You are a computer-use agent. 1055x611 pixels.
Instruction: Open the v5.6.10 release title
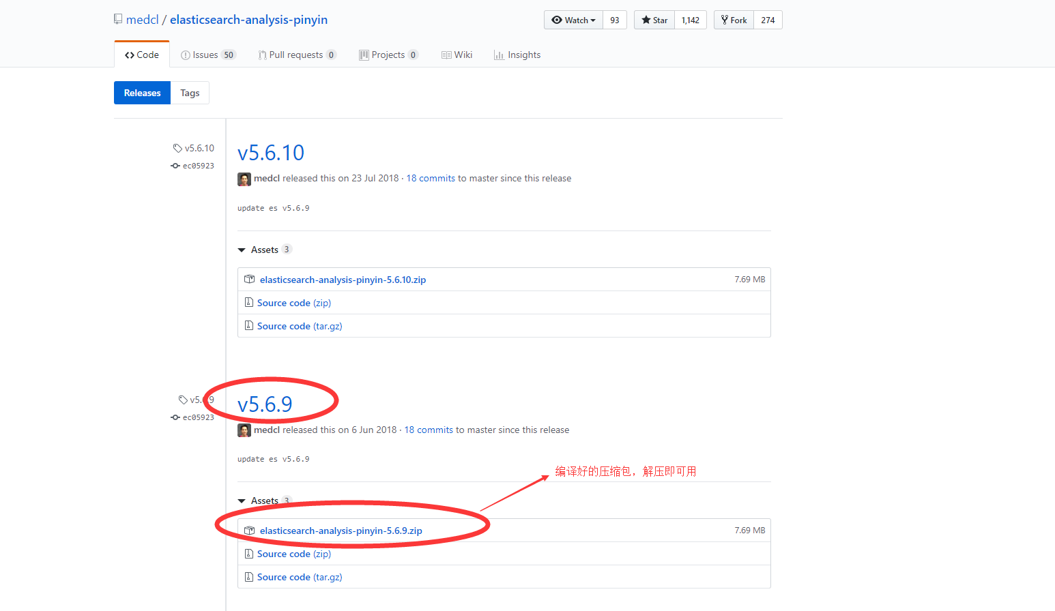271,153
